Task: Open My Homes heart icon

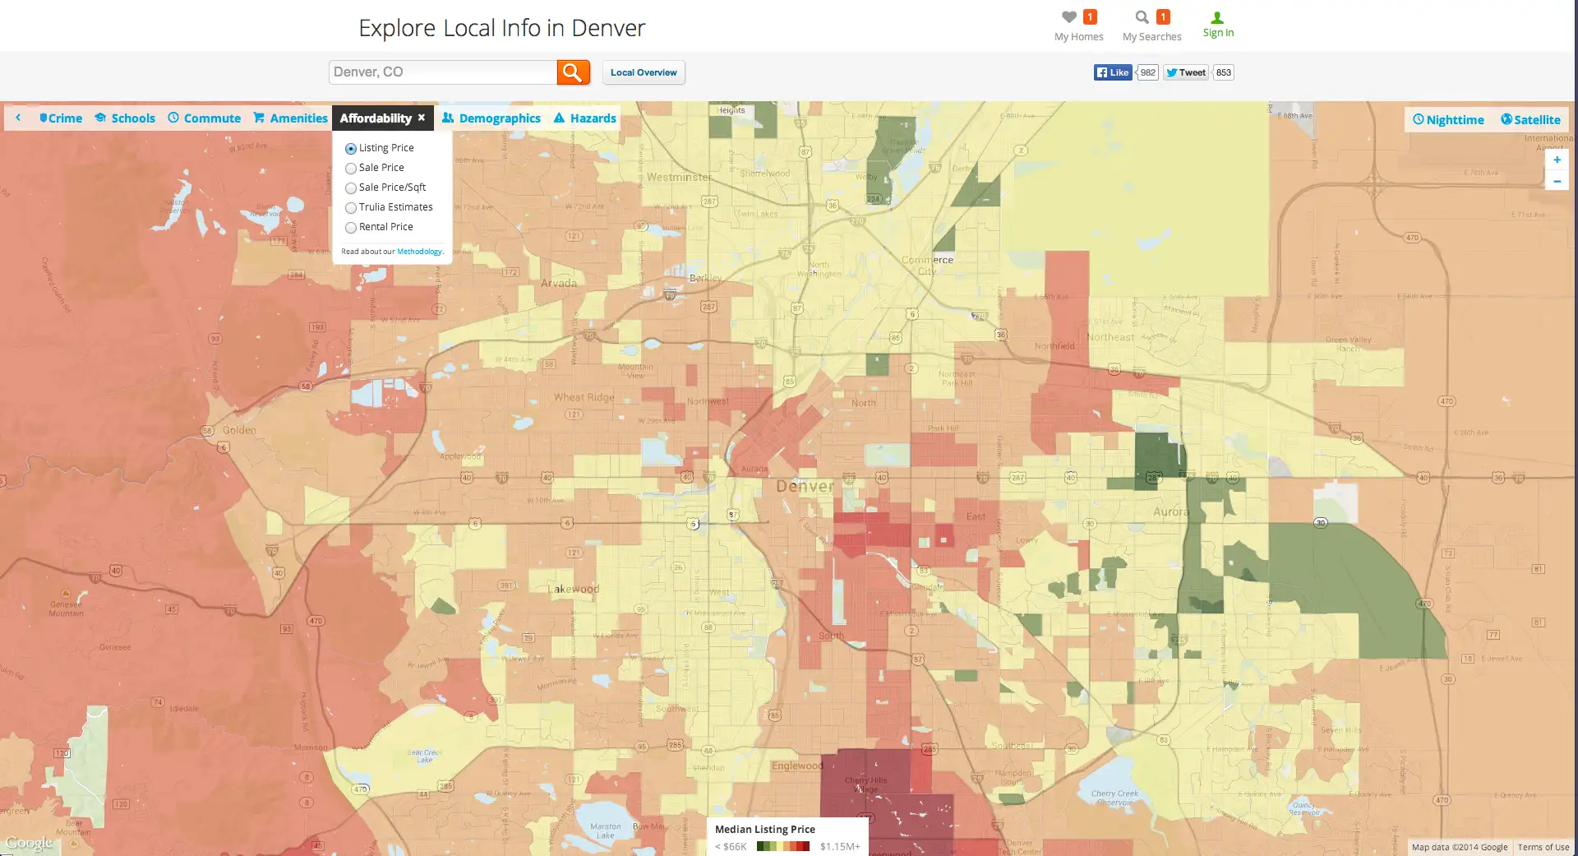Action: click(1068, 17)
